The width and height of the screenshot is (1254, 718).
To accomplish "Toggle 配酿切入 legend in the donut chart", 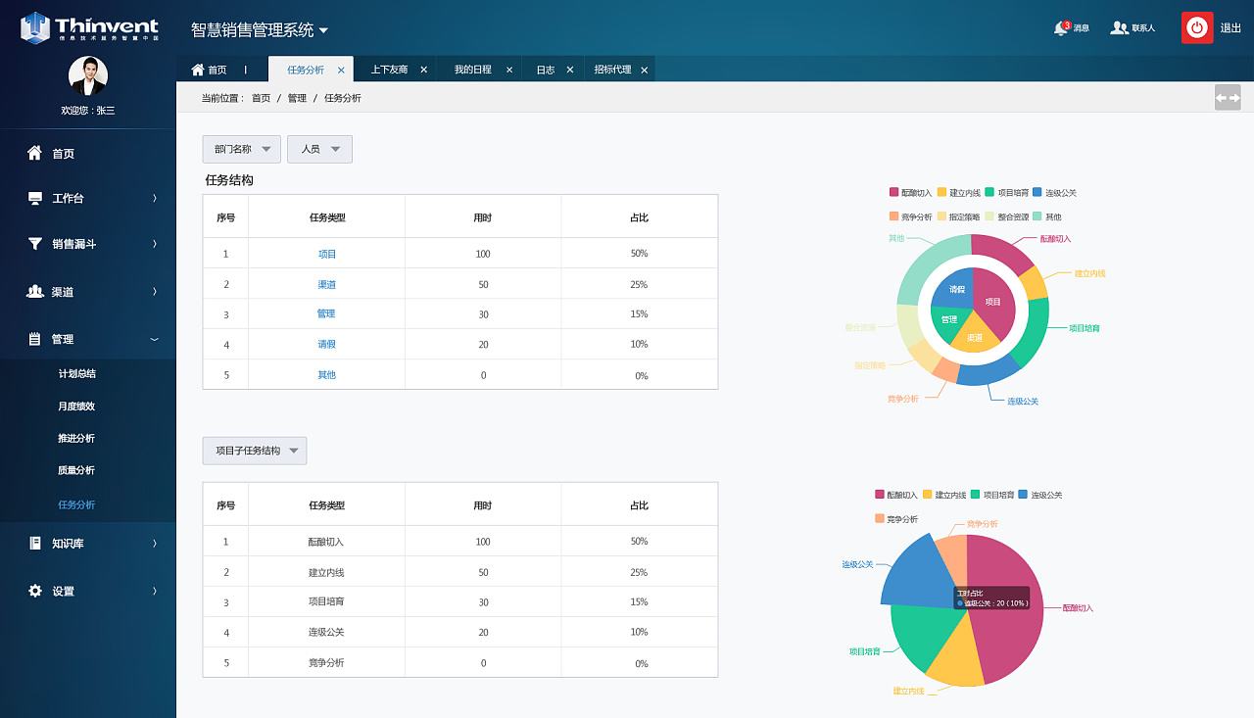I will tap(910, 193).
